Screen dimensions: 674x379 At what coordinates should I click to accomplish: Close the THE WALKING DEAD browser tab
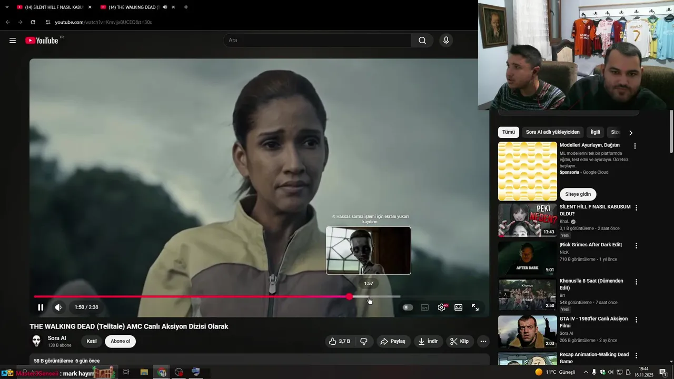tap(173, 7)
